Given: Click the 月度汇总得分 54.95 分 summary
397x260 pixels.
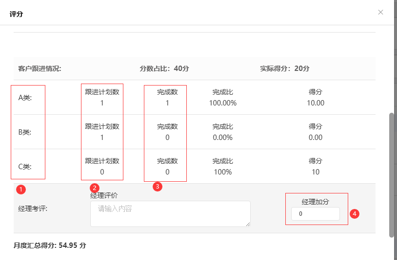Looking at the screenshot, I should (50, 246).
